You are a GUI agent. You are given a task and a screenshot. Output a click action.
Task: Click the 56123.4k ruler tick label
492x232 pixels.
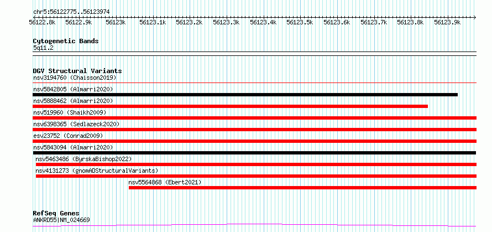coord(263,22)
